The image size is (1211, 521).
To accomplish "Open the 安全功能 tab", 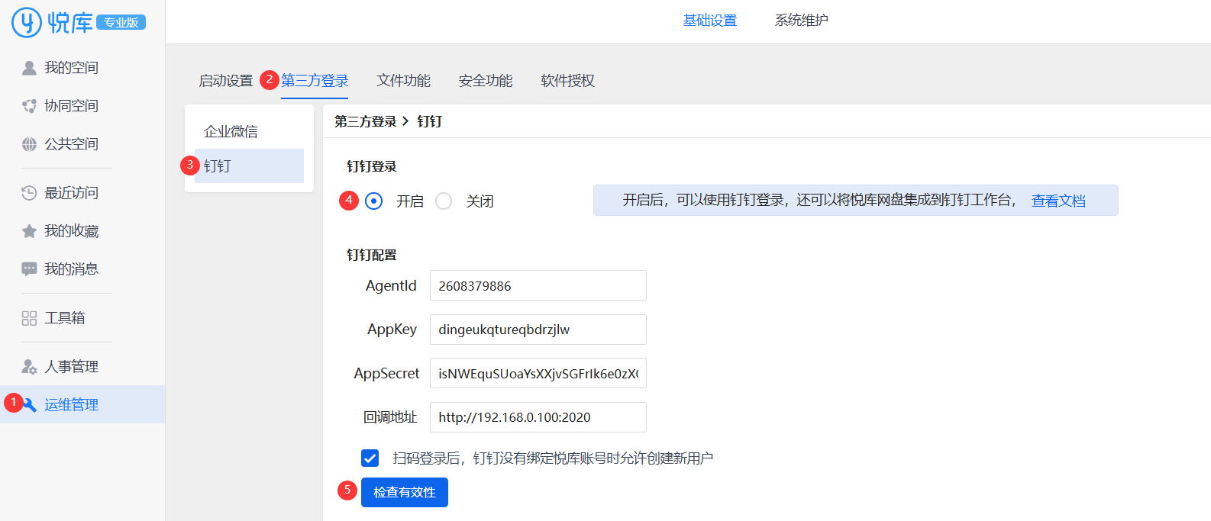I will [486, 81].
